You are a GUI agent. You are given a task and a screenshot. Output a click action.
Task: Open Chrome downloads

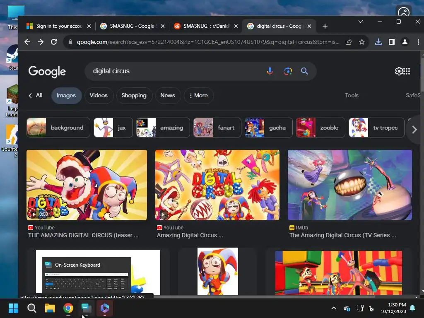tap(378, 42)
